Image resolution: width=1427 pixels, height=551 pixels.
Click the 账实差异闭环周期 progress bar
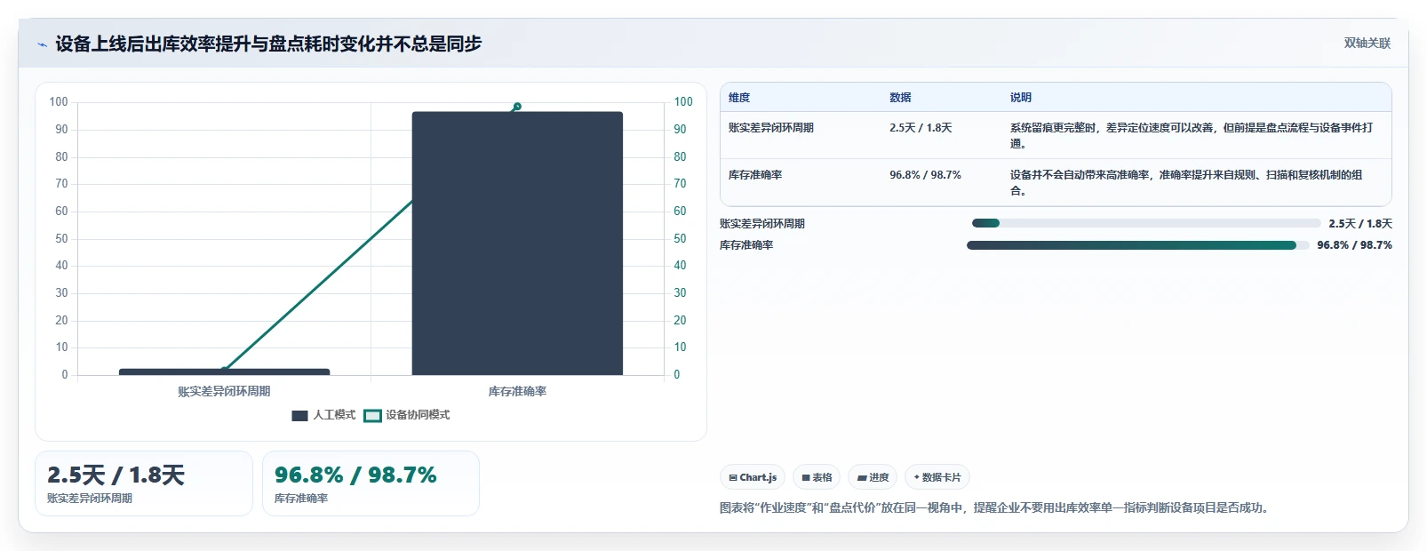(1146, 223)
